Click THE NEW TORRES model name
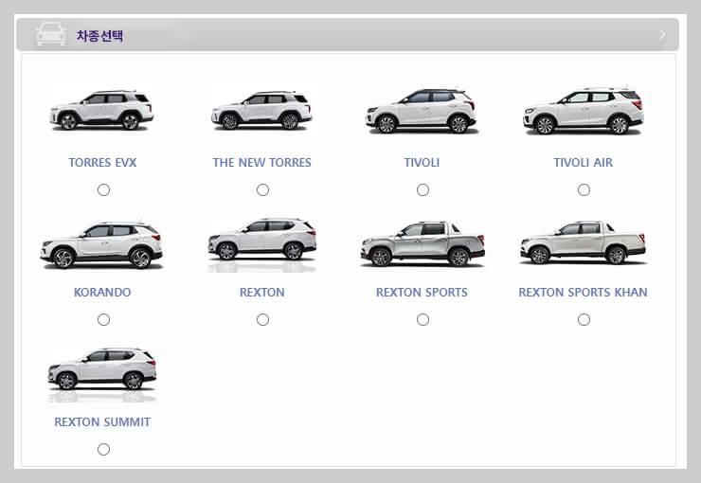This screenshot has height=483, width=701. pyautogui.click(x=262, y=162)
